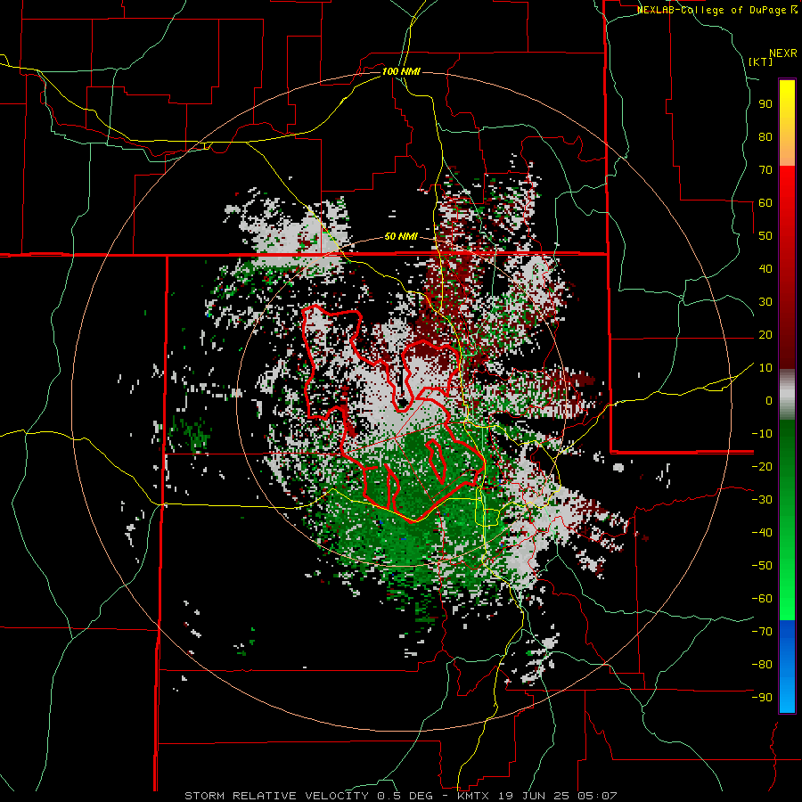Click the -30 value on velocity scale
The height and width of the screenshot is (802, 802).
762,500
